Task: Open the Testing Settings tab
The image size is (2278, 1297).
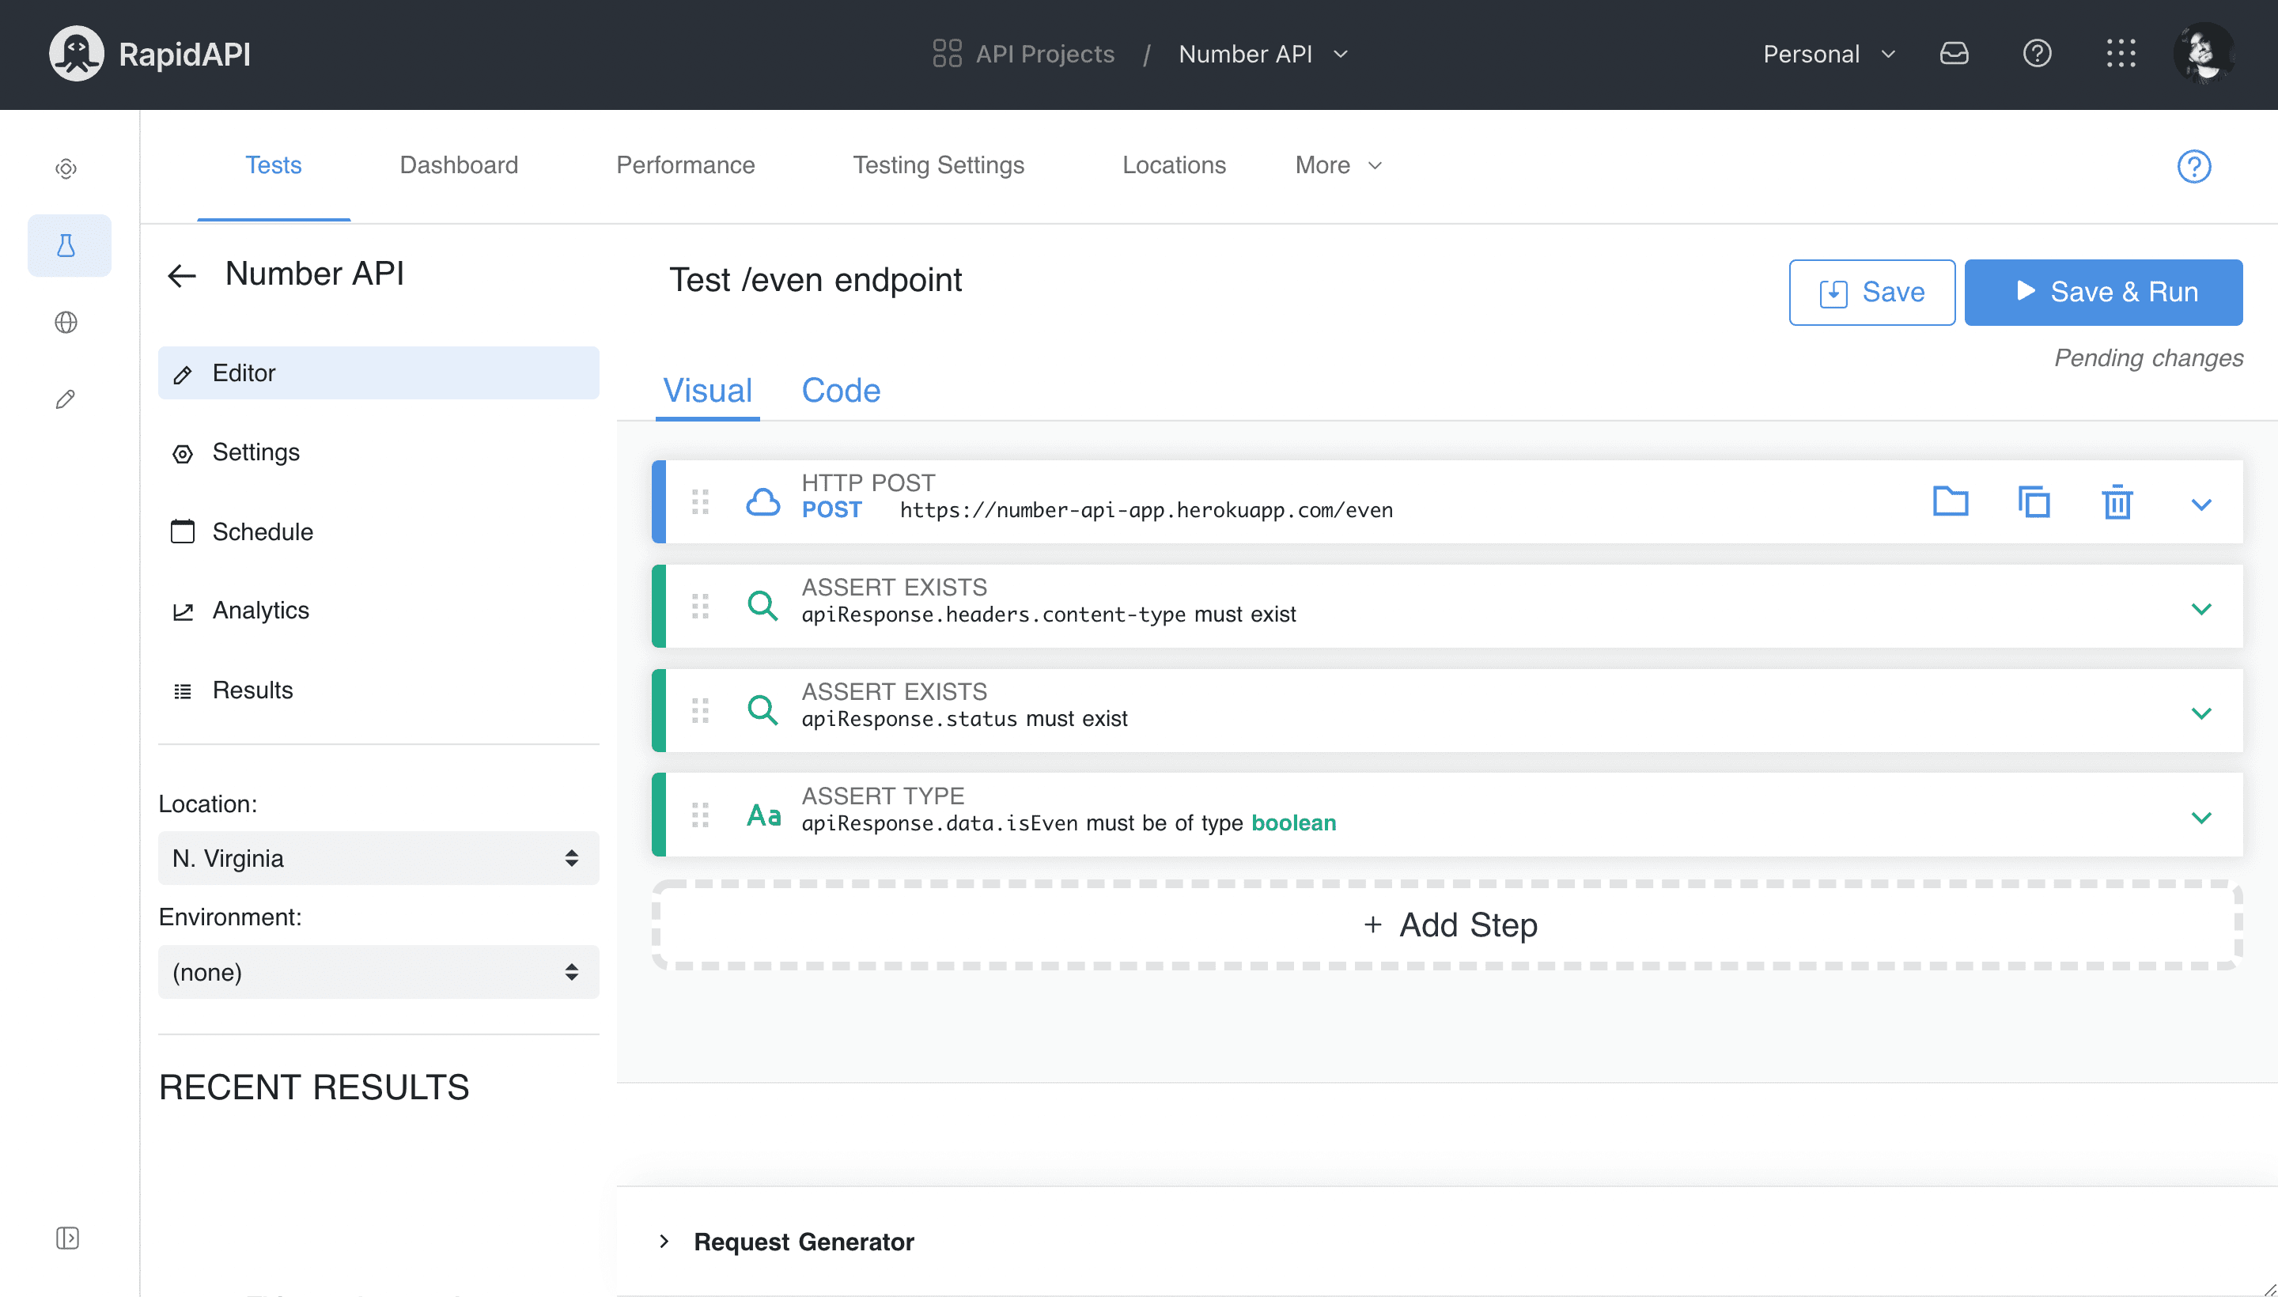Action: pyautogui.click(x=938, y=164)
